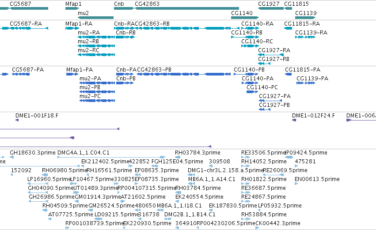Click the LP05932.5prime EST label

[x=280, y=206]
